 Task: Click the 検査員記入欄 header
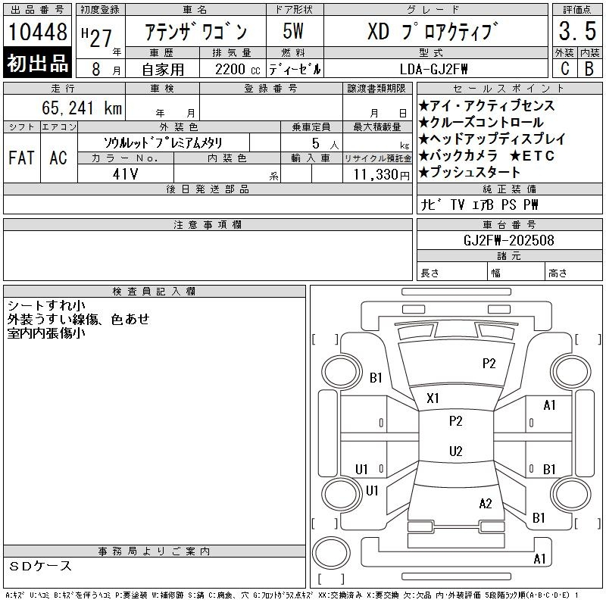(155, 292)
